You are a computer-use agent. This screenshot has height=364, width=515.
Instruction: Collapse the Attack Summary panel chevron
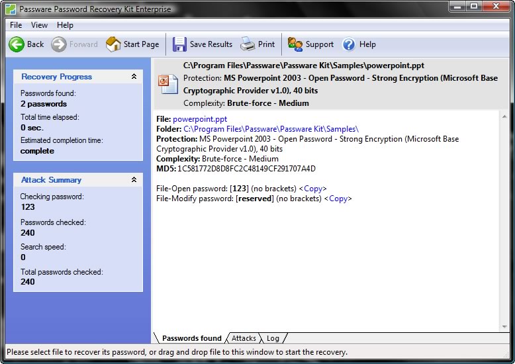coord(134,180)
